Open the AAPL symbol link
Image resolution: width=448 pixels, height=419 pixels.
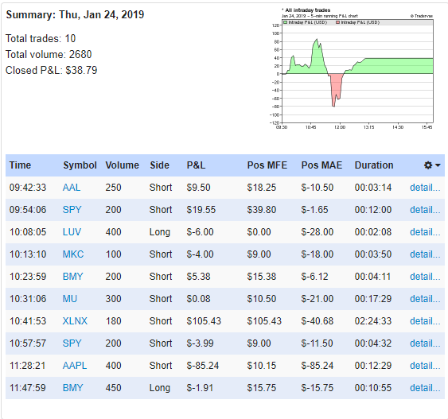(x=75, y=366)
